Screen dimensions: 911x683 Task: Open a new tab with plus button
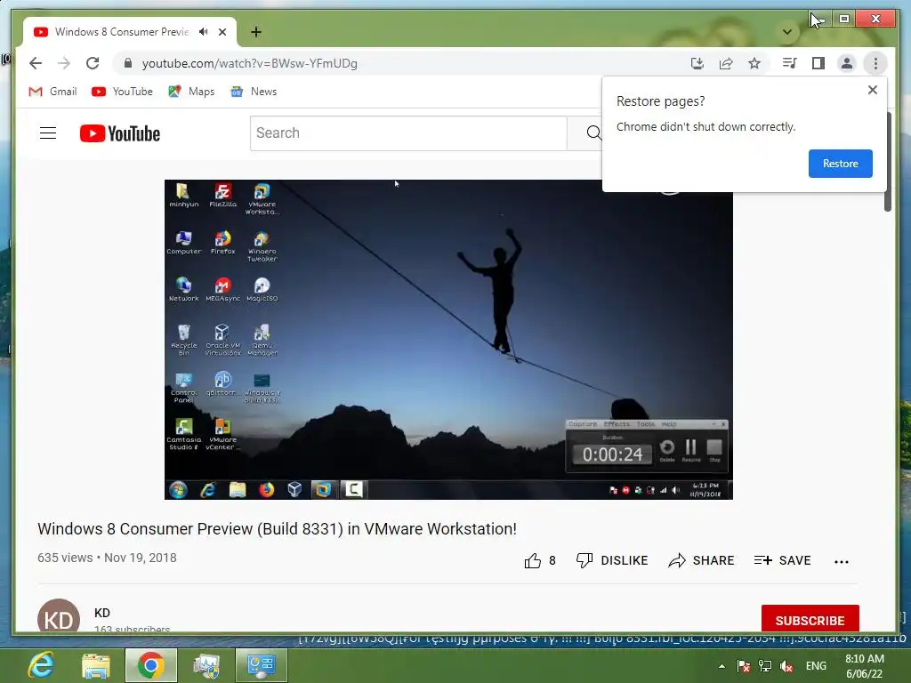[256, 32]
